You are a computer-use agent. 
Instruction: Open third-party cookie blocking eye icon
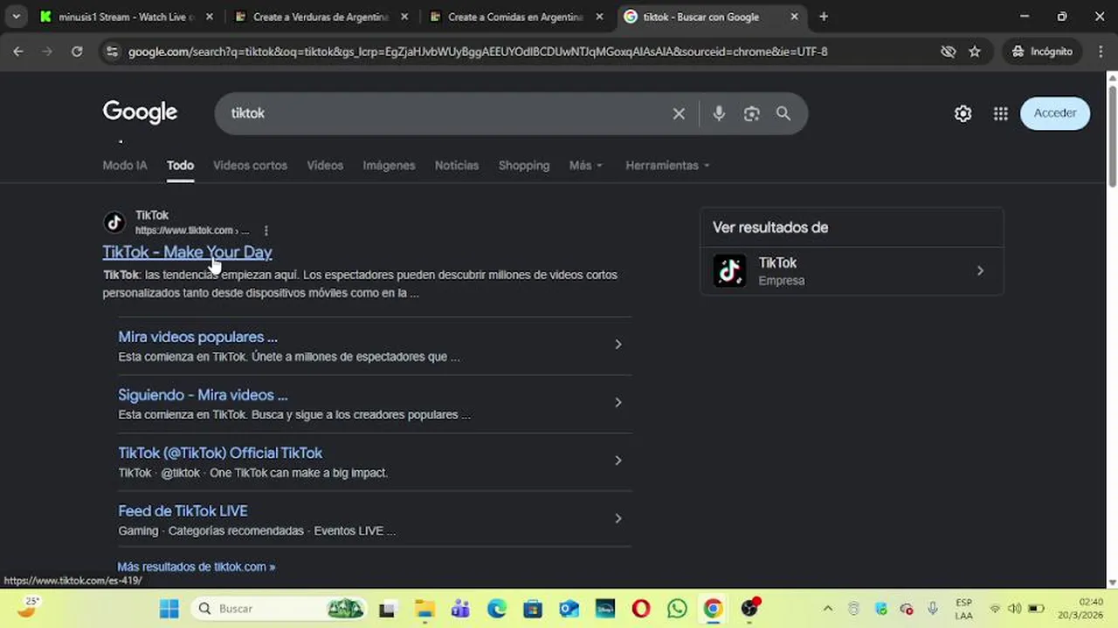coord(948,51)
